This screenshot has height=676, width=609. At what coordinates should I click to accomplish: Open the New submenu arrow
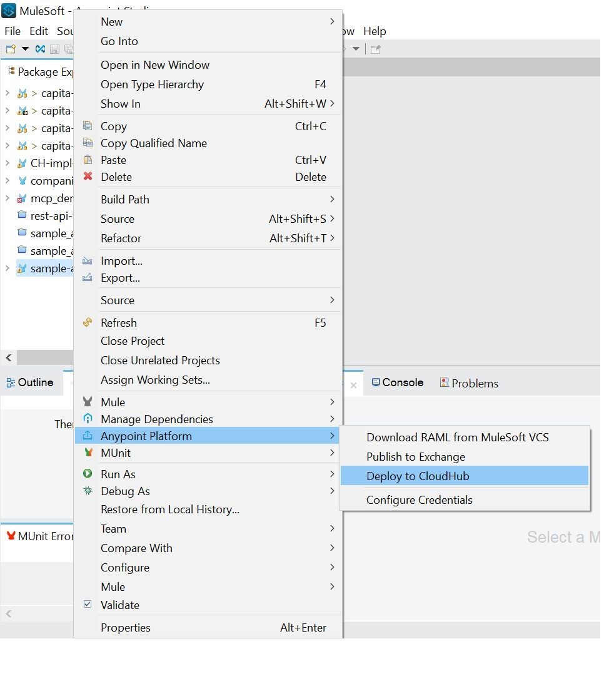pyautogui.click(x=332, y=21)
